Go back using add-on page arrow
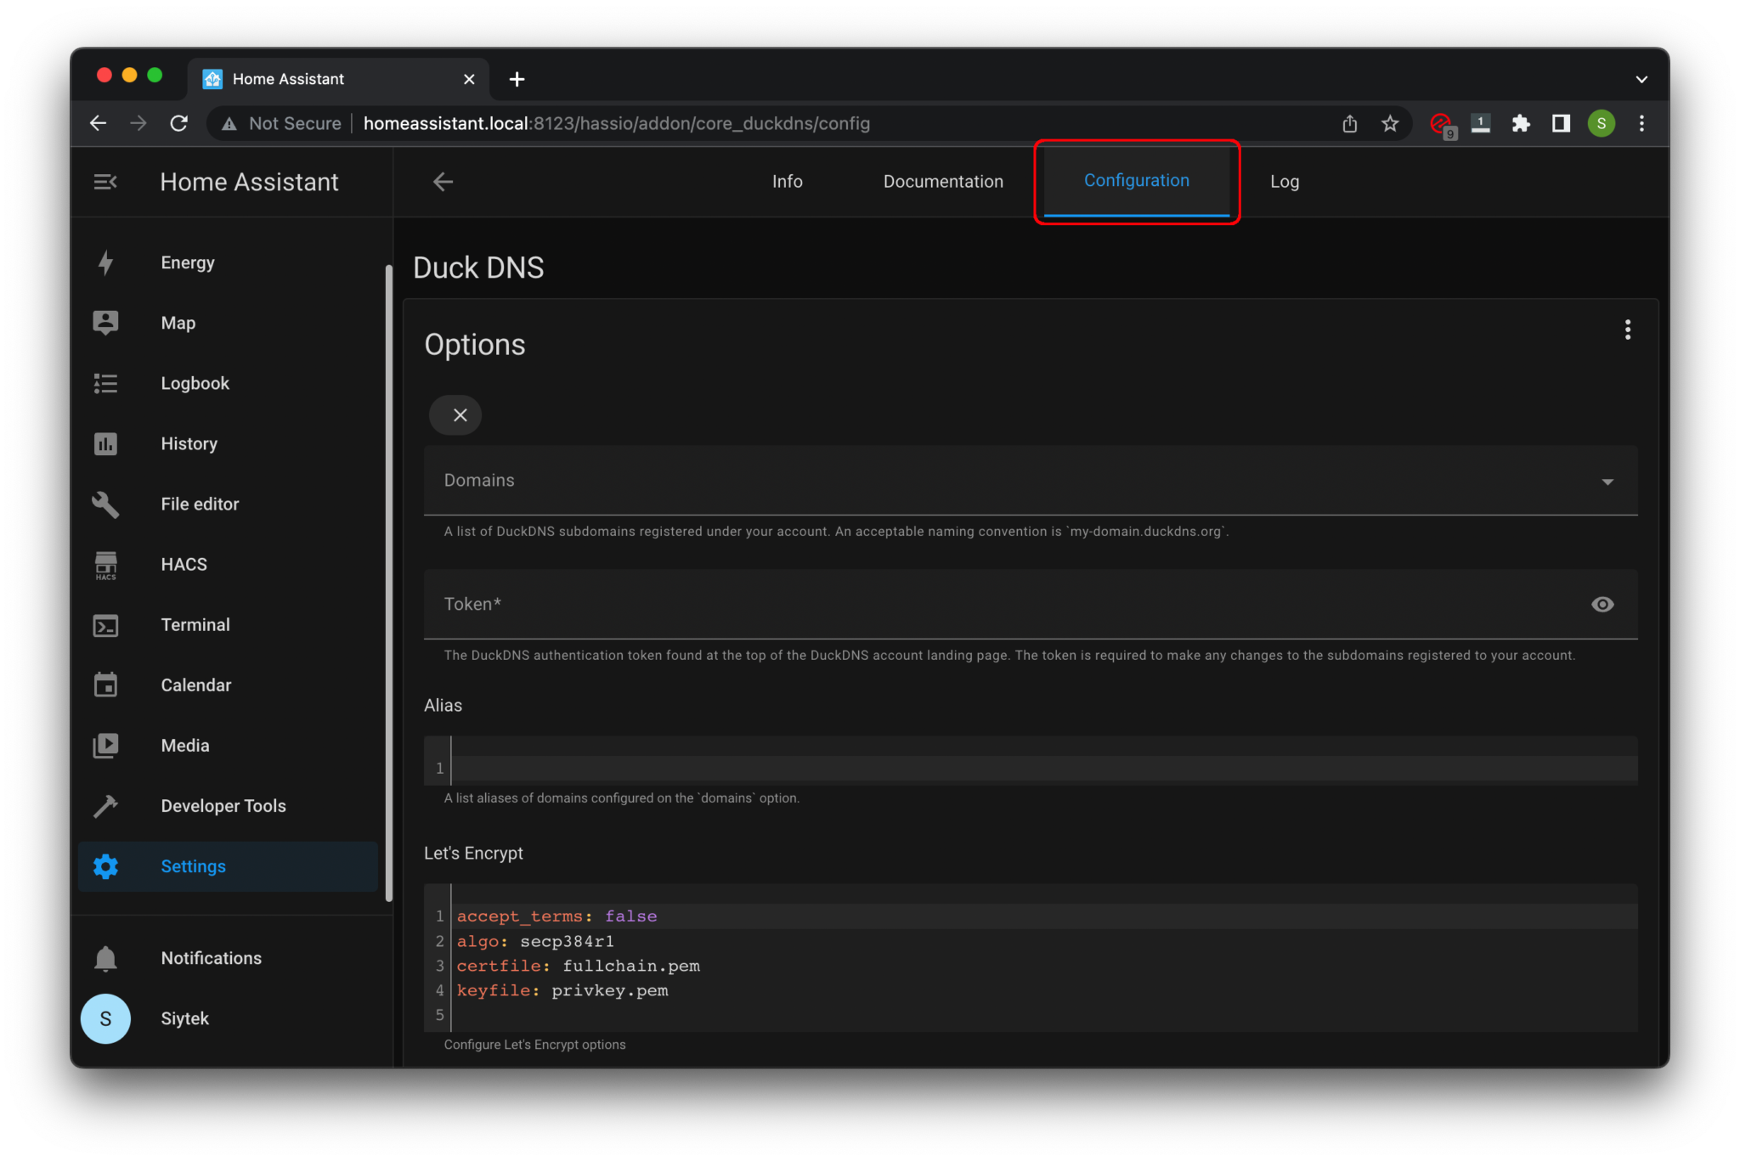Viewport: 1740px width, 1161px height. 443,182
